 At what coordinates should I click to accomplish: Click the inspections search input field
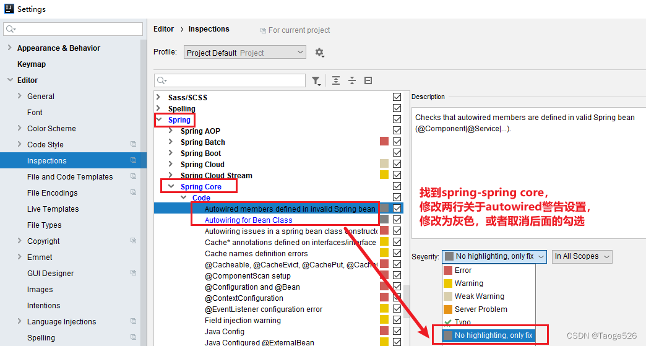[230, 80]
